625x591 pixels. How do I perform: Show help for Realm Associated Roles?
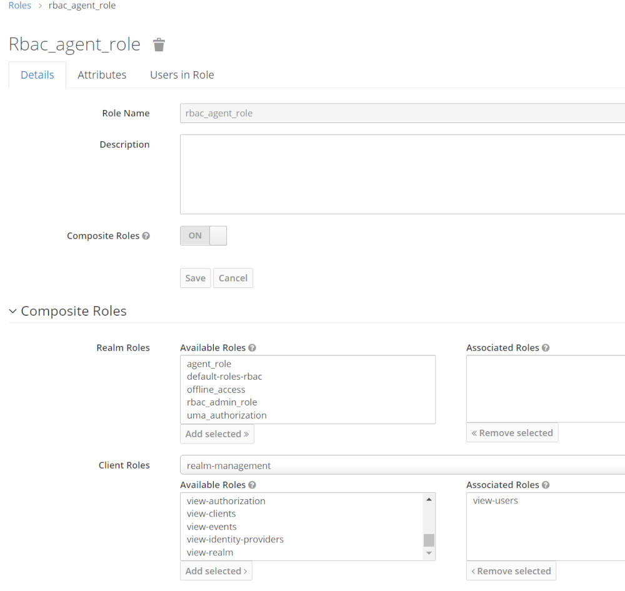[546, 347]
